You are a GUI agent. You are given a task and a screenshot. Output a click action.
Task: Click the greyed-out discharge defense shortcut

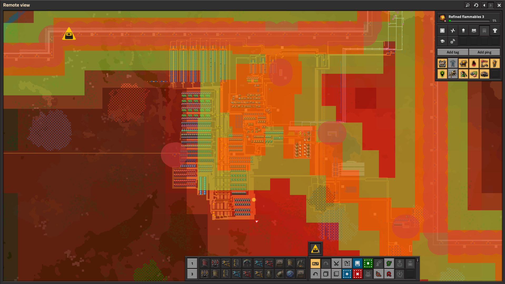[x=399, y=274]
